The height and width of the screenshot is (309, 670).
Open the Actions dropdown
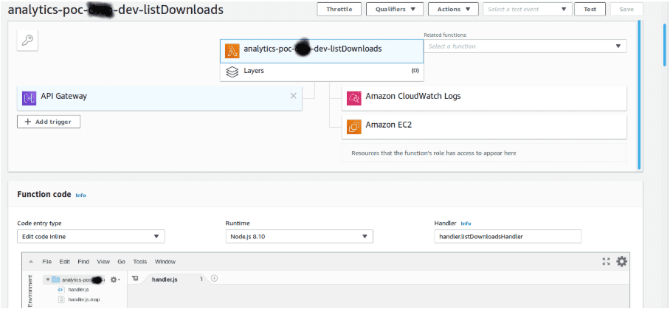[x=453, y=9]
